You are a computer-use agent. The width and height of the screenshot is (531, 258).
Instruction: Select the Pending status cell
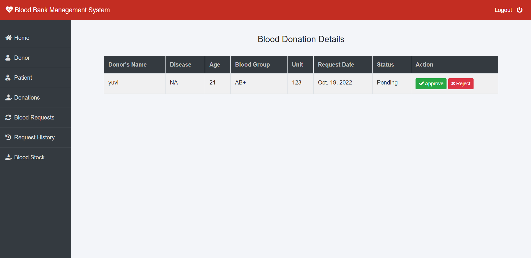coord(387,82)
